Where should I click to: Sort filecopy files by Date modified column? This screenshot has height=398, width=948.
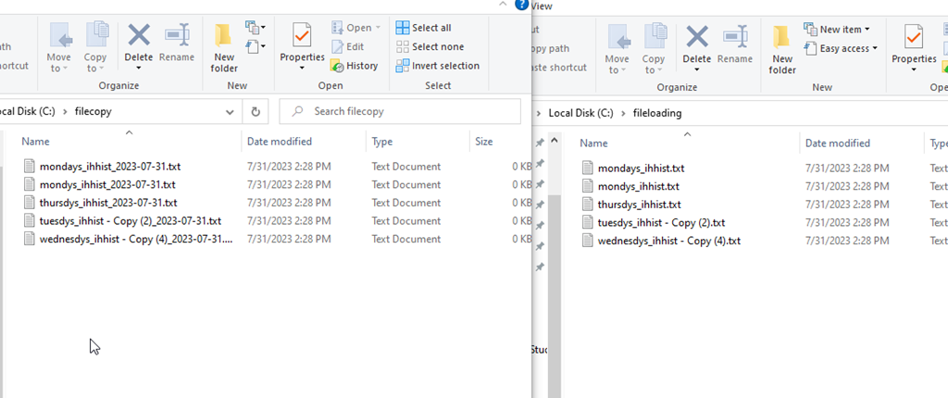[279, 142]
